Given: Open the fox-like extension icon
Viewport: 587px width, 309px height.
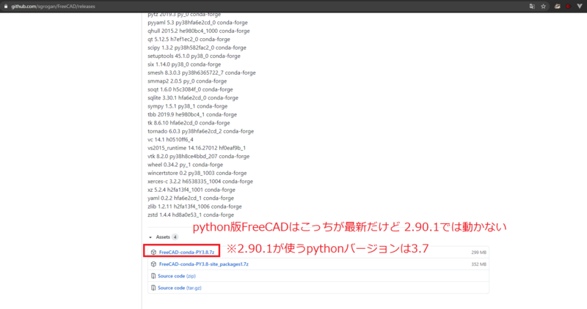Looking at the screenshot, I should click(557, 7).
